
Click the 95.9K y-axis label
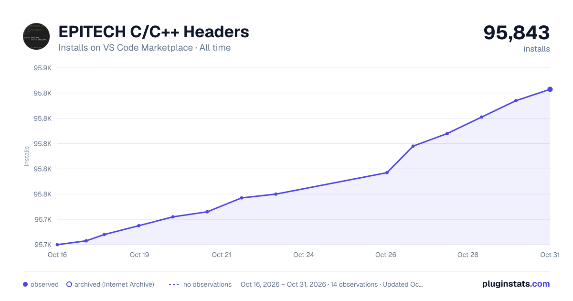42,68
